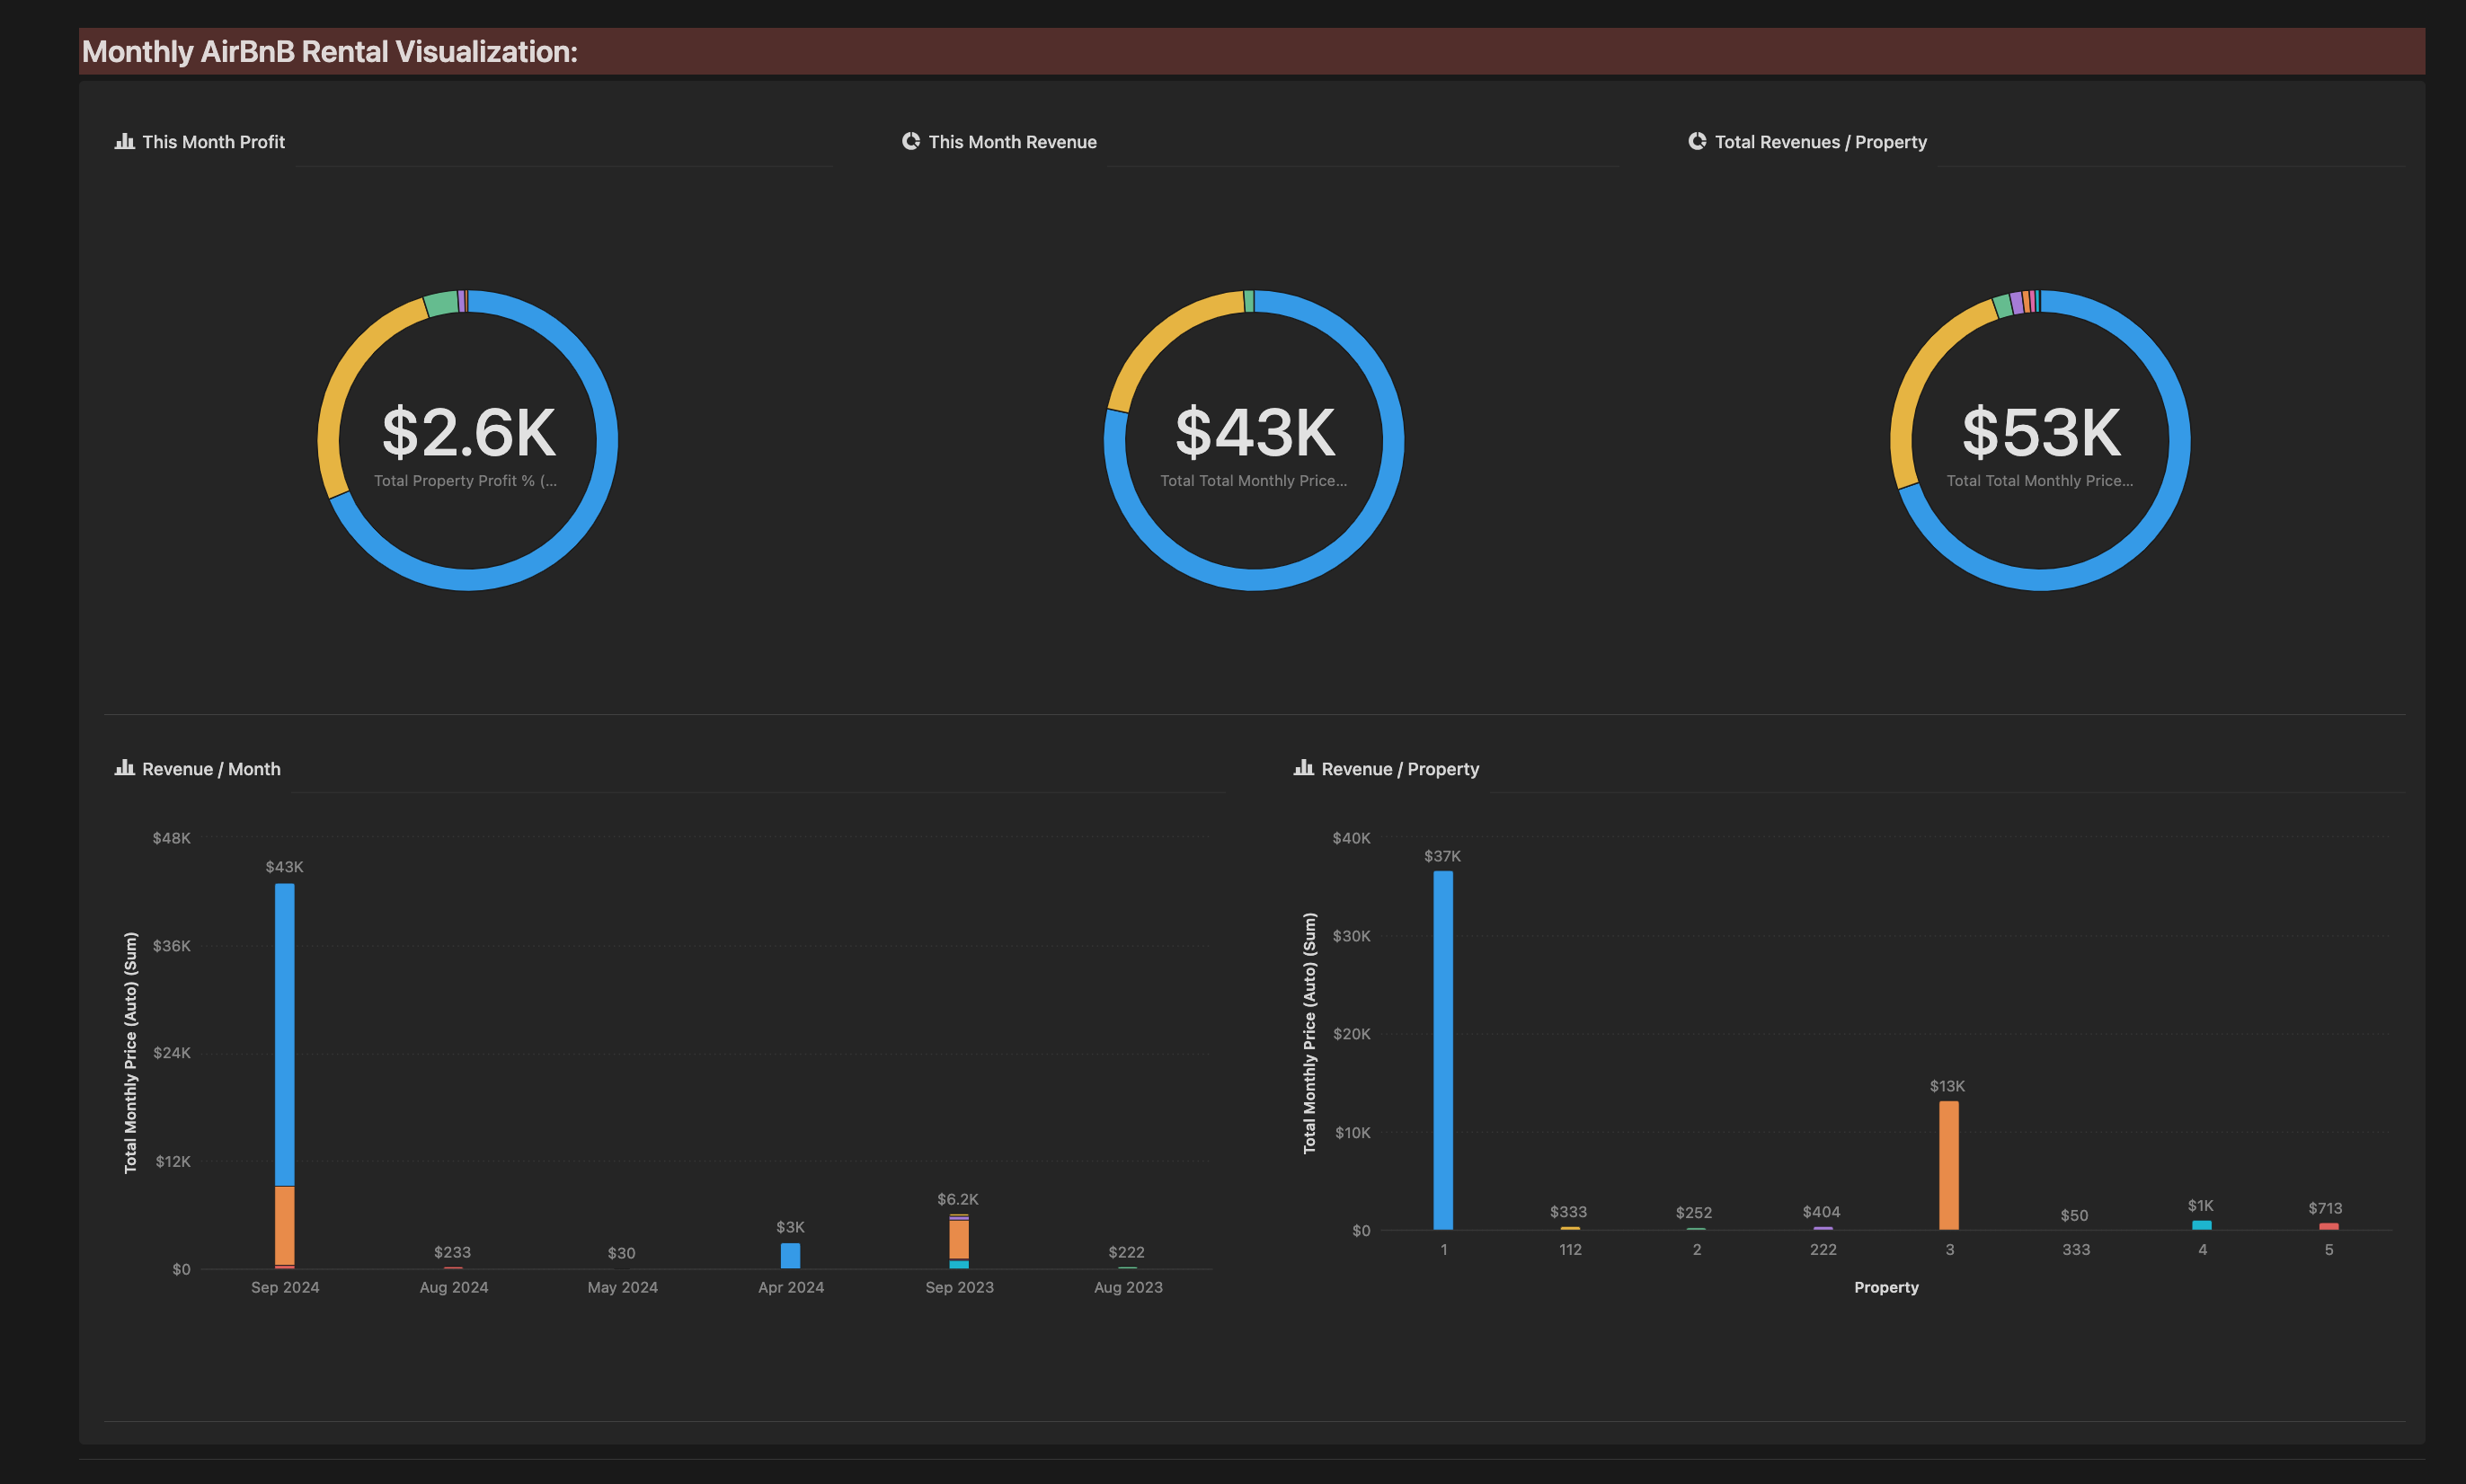Select the blue portion of the Sep 2024 bar
Screen dimensions: 2466x1484
[285, 1035]
